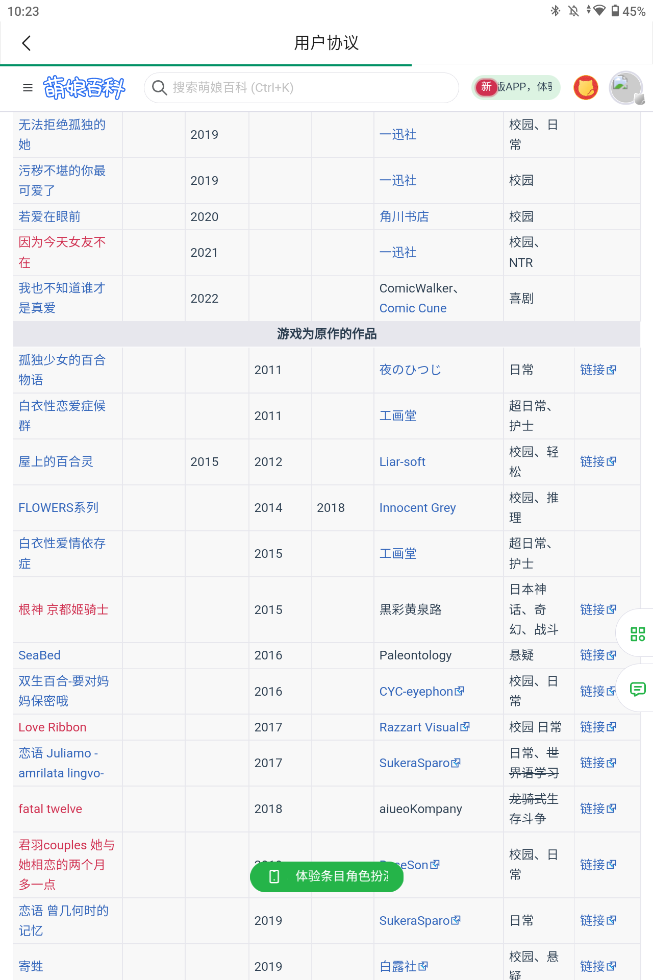Image resolution: width=653 pixels, height=980 pixels.
Task: Open external 链接 for 恋语 Juliamo row
Action: [598, 763]
